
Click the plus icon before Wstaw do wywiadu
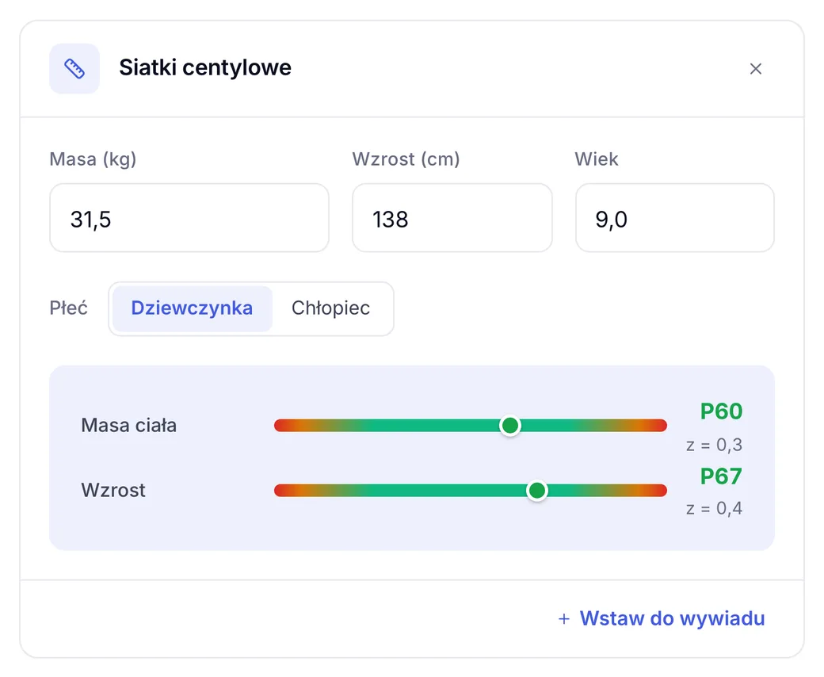564,618
